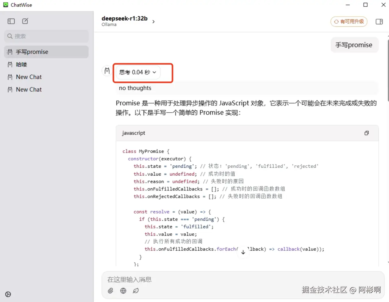Open the right side panel icon
The height and width of the screenshot is (302, 389).
379,22
